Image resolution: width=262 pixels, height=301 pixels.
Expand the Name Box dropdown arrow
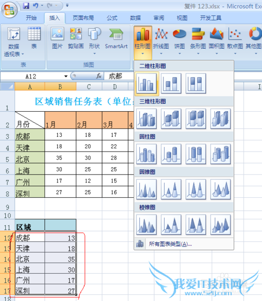[x=66, y=77]
